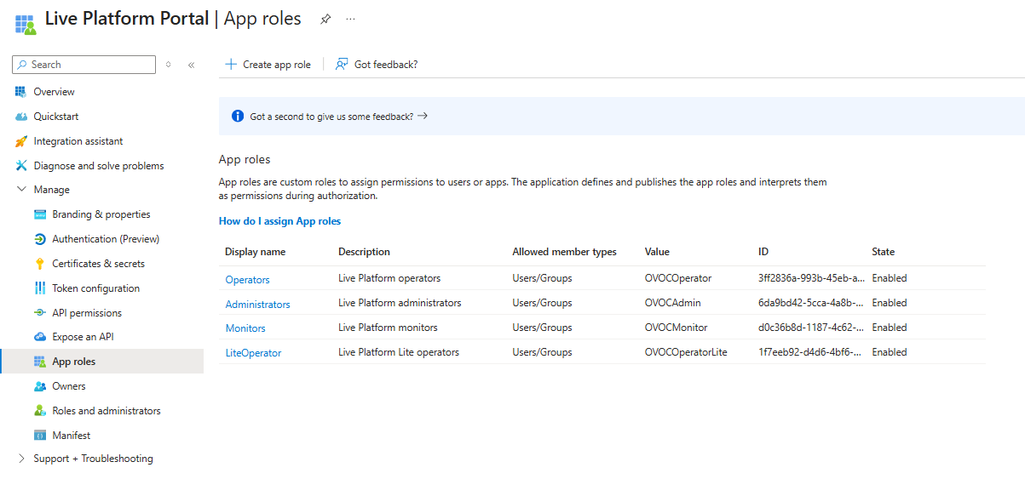Viewport: 1025px width, 496px height.
Task: Expand the Support + Troubleshooting section
Action: pos(21,459)
